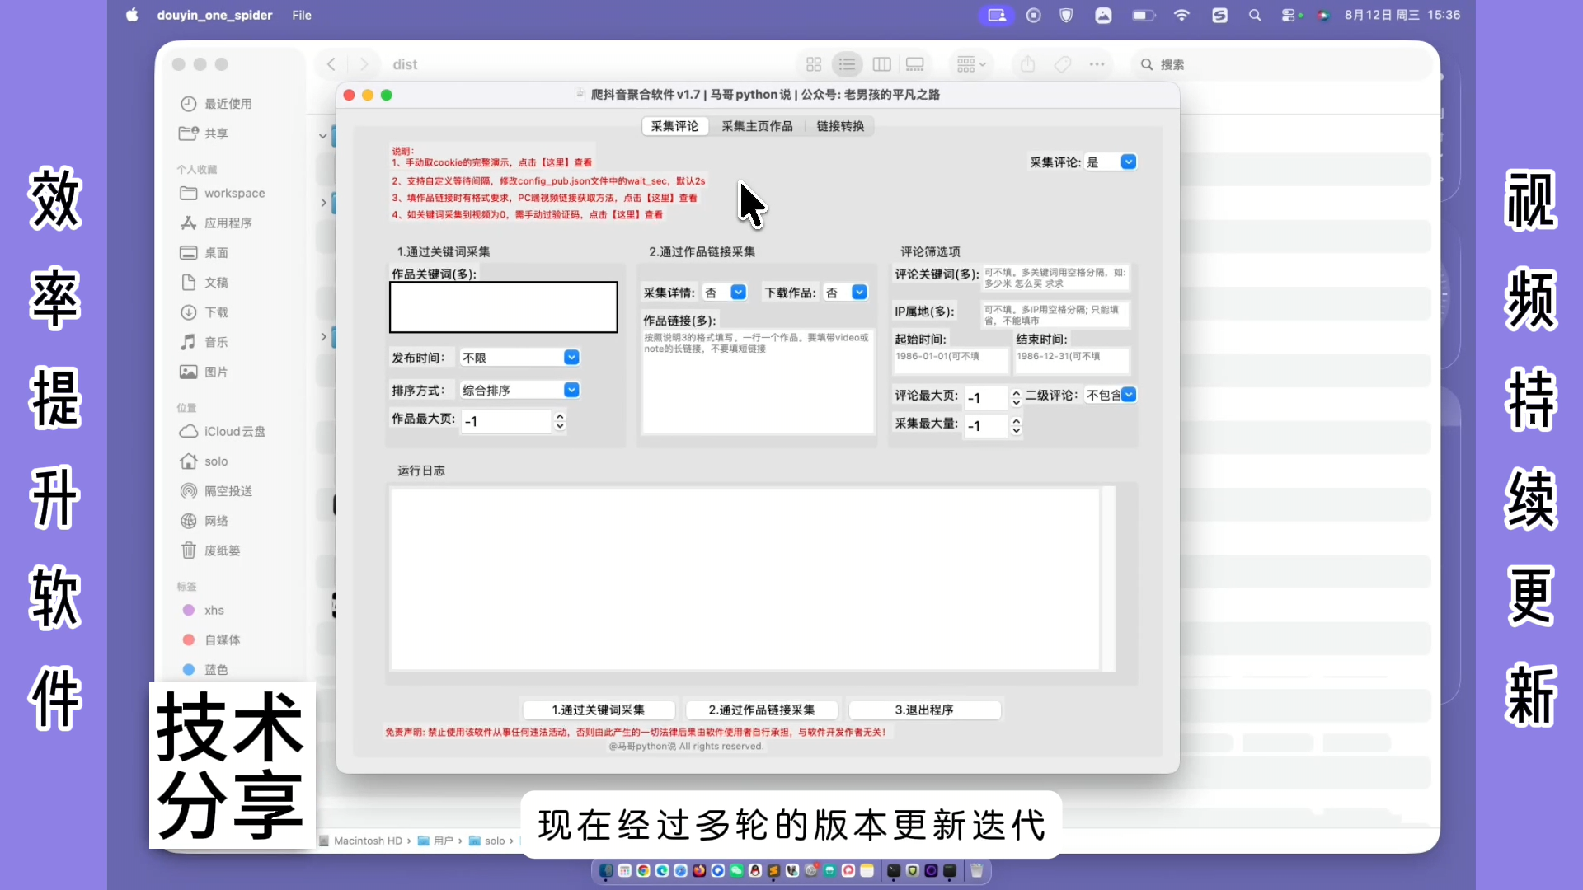
Task: Click the screen recording stop icon
Action: 1034,15
